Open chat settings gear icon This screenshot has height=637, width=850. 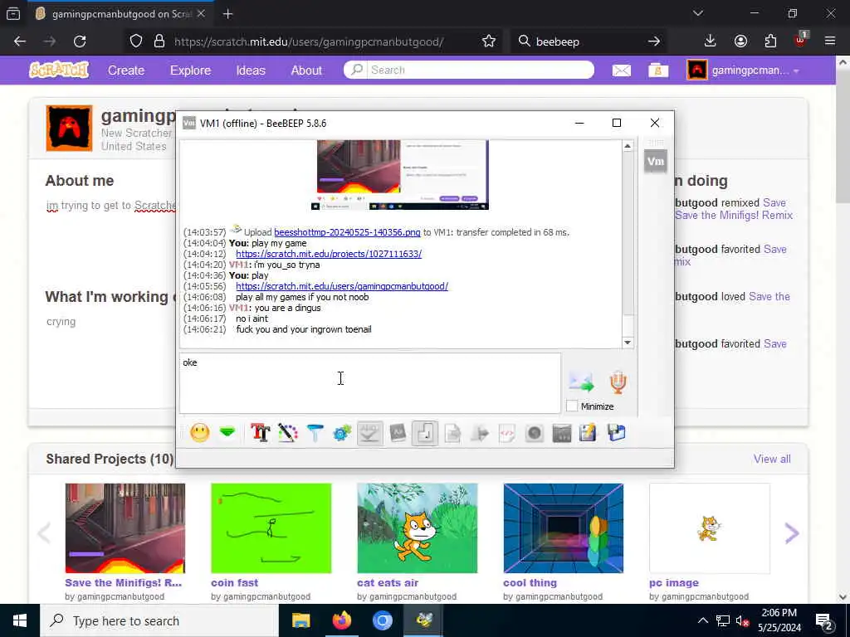342,433
